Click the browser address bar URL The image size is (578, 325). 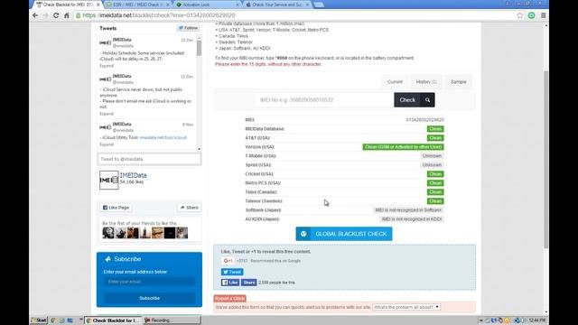point(159,15)
